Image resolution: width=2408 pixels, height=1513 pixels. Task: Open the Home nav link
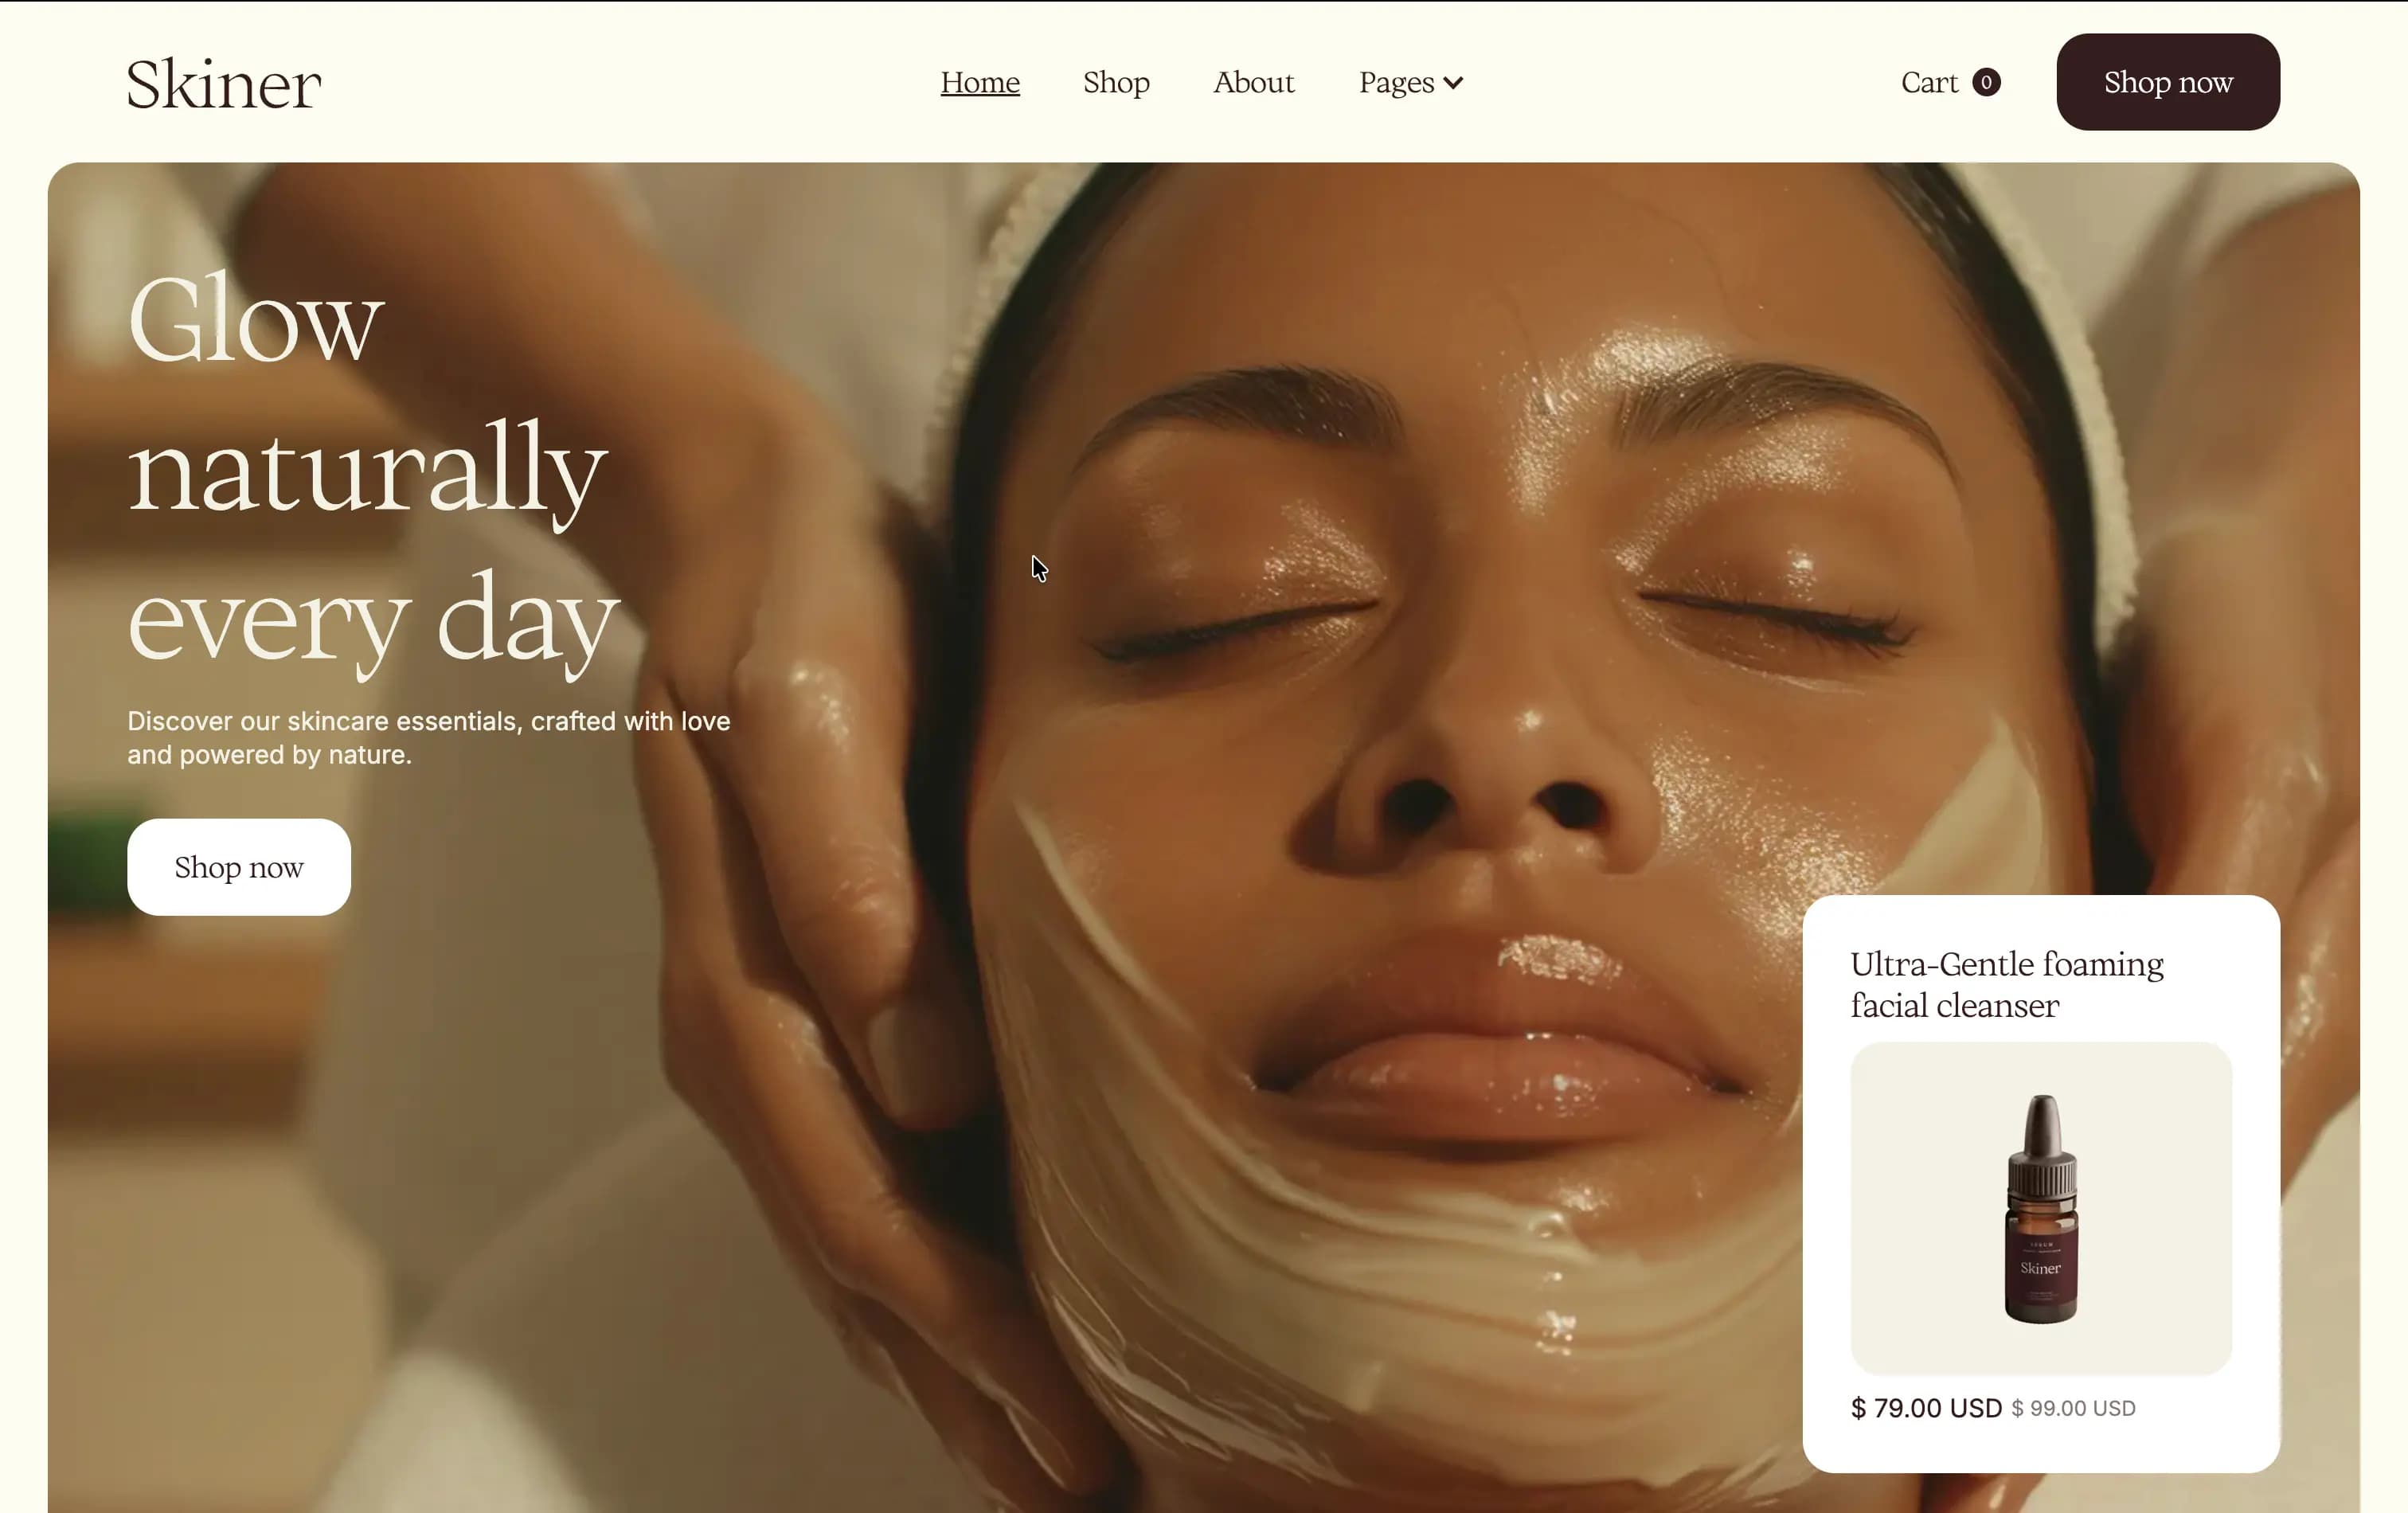coord(980,82)
